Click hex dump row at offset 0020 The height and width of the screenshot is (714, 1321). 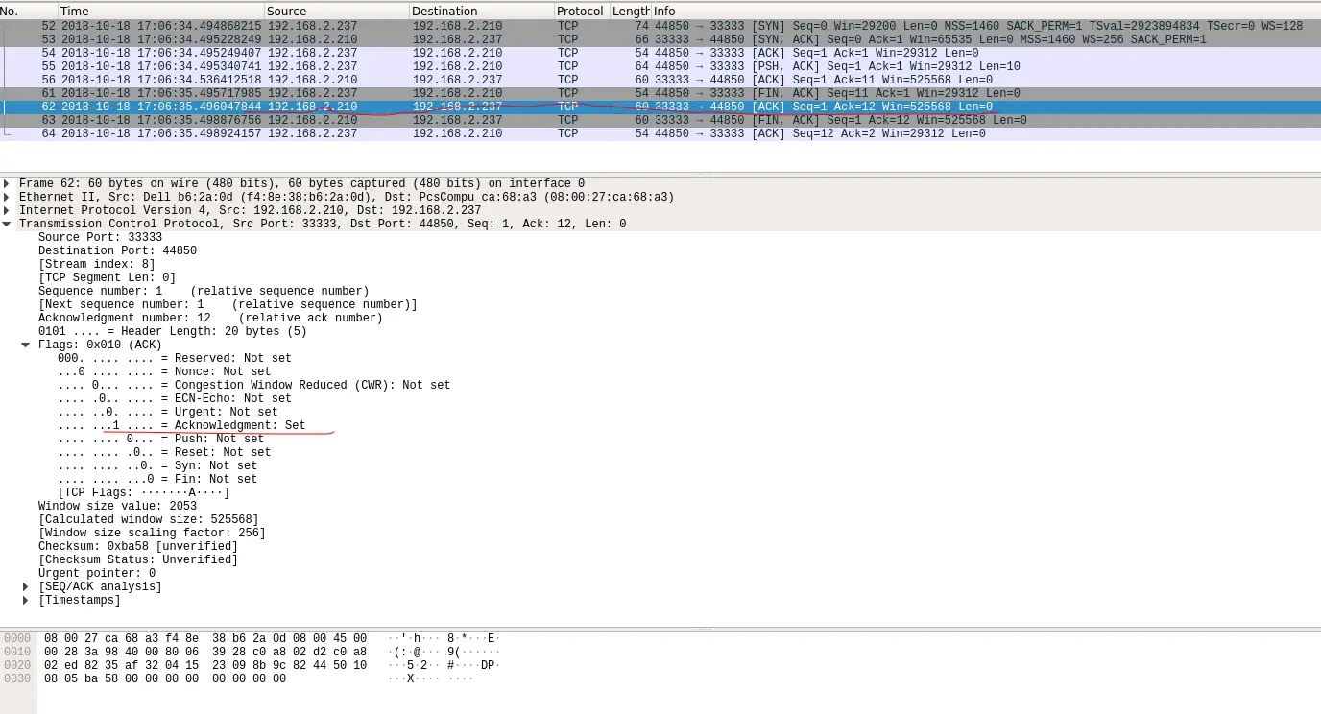[252, 665]
